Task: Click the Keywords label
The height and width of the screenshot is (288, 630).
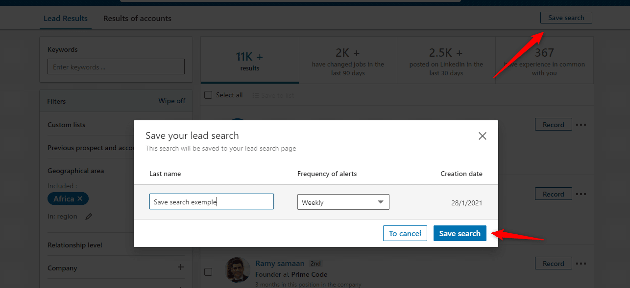Action: [62, 49]
